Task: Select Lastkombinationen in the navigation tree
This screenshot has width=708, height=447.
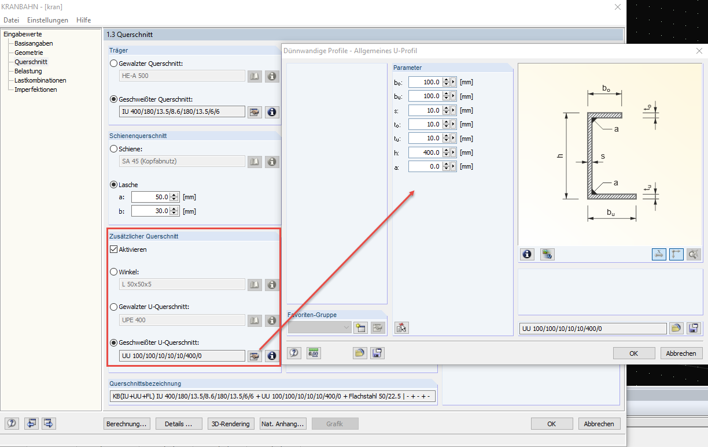Action: [40, 80]
